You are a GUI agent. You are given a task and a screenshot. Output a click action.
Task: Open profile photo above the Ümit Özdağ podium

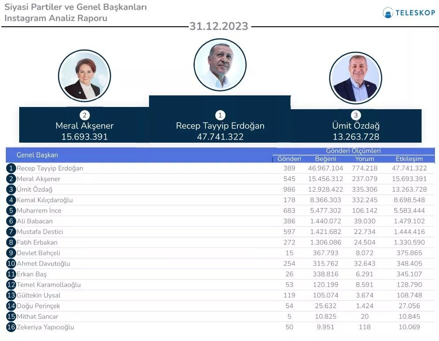[x=356, y=78]
